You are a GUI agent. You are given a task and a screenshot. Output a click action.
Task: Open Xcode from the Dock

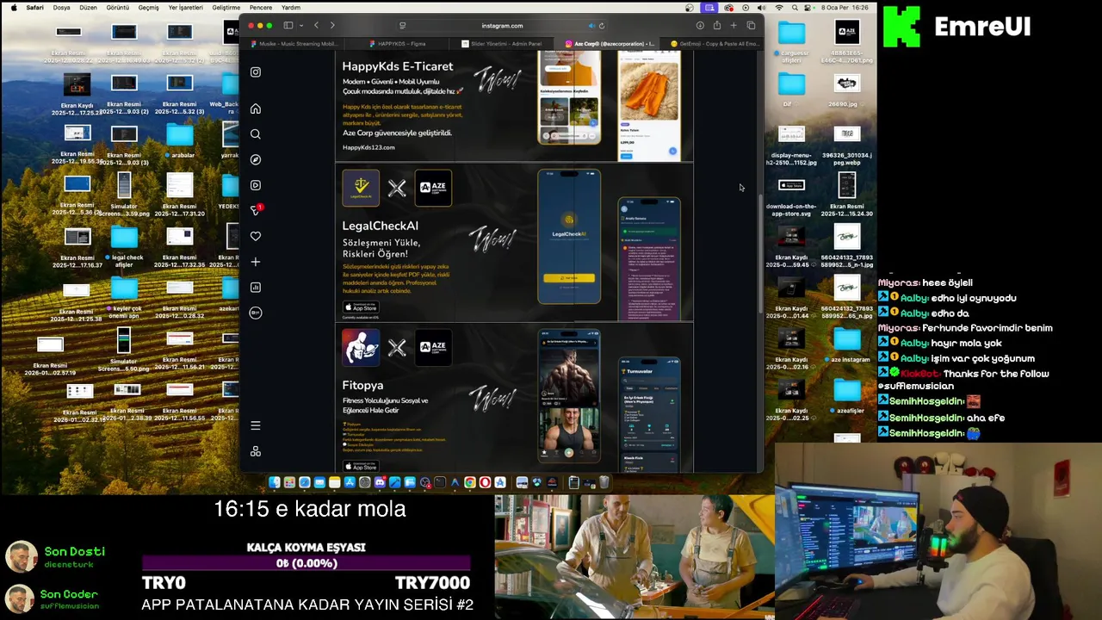tap(394, 482)
